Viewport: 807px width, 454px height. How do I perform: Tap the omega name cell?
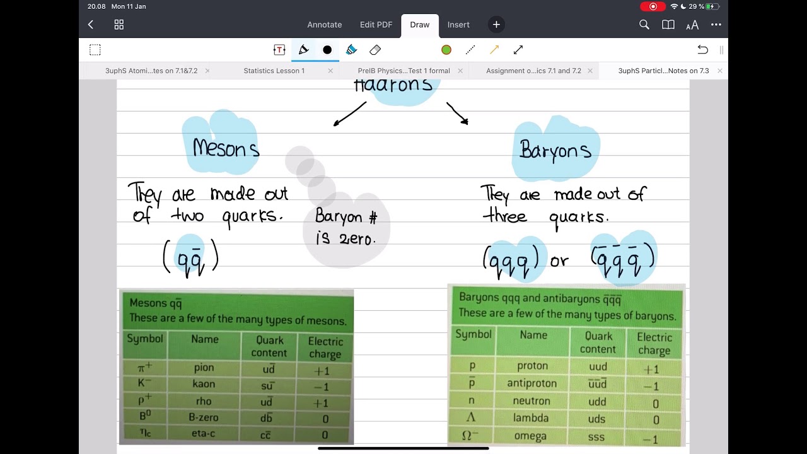531,436
